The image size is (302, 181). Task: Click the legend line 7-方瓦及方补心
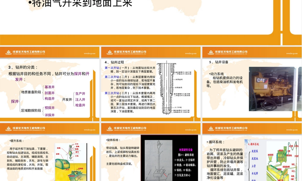click(x=182, y=175)
